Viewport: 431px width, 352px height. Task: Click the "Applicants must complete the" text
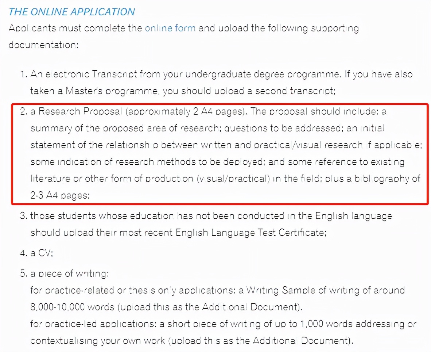point(75,28)
